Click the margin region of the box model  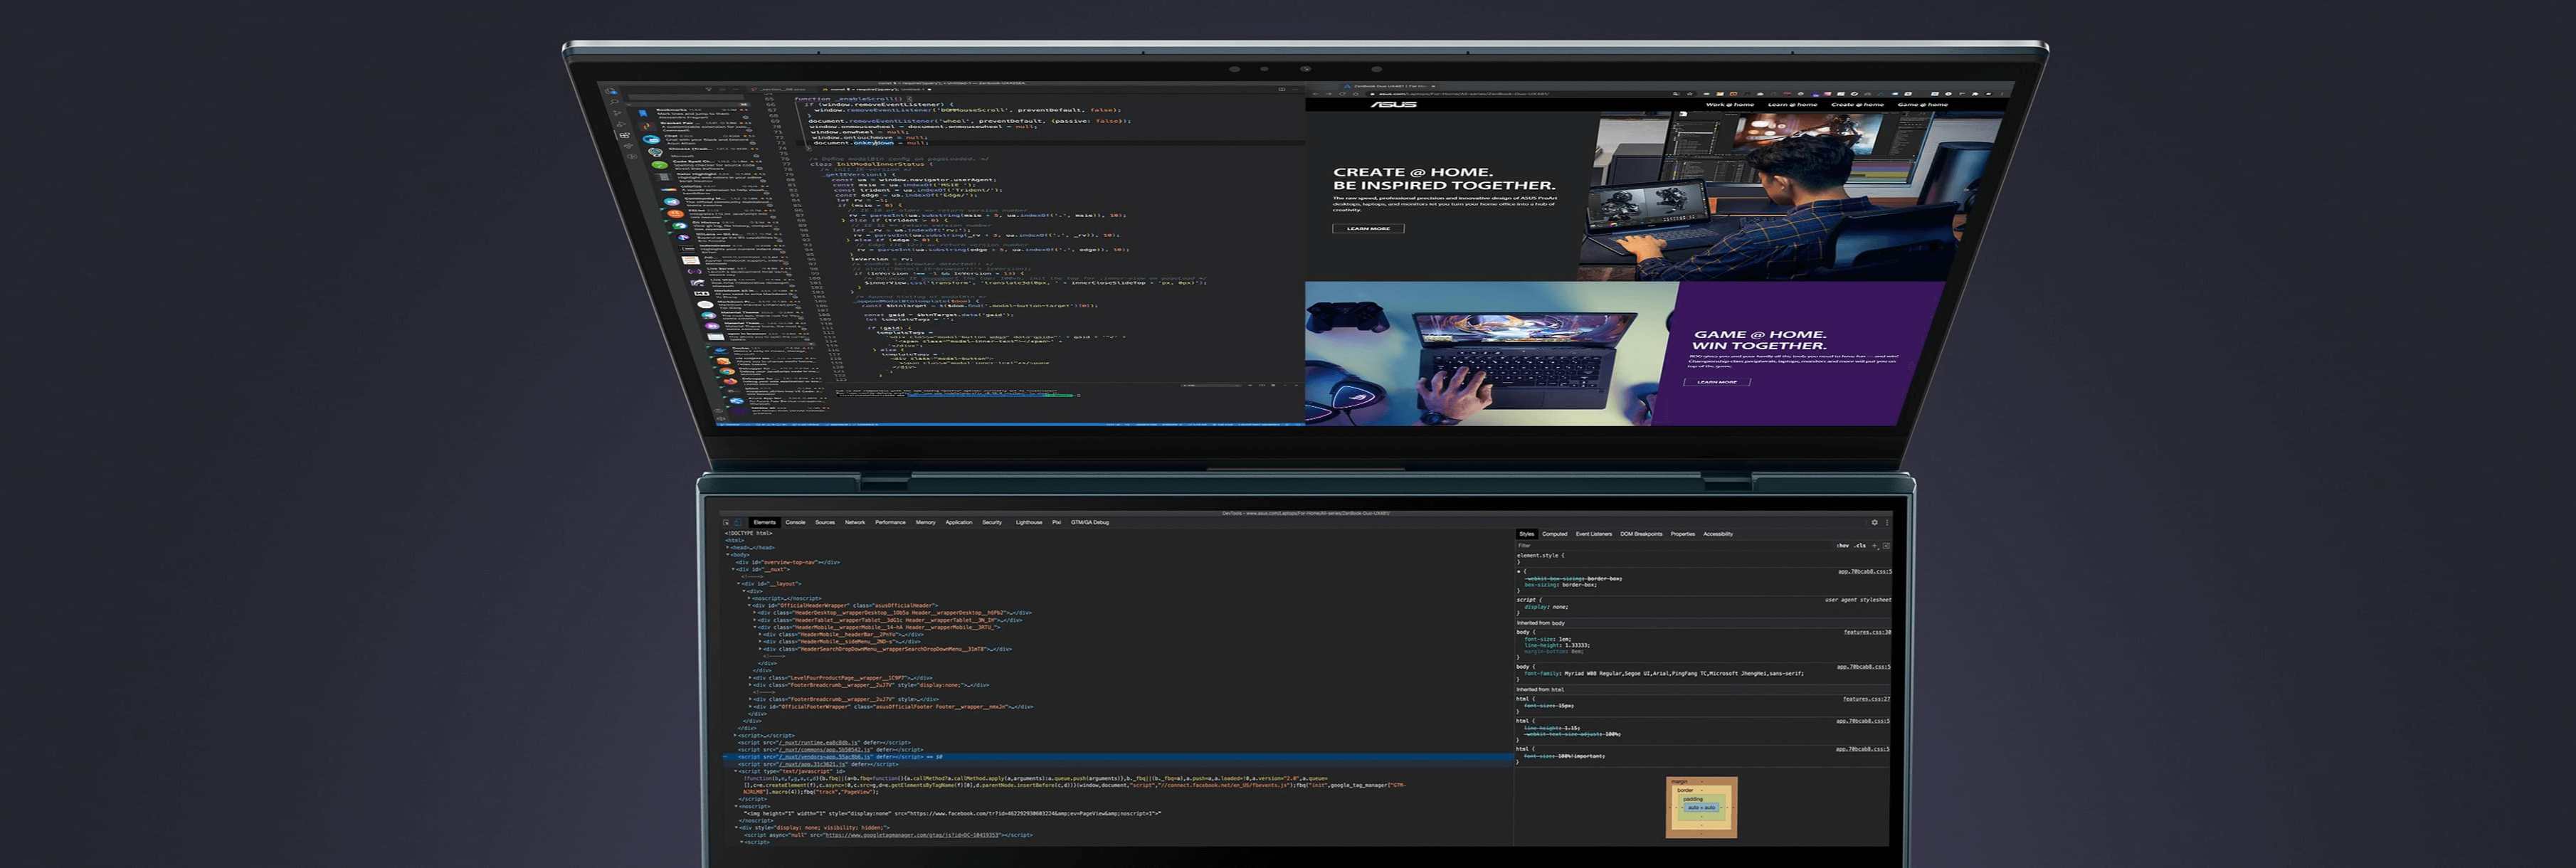click(x=1702, y=781)
